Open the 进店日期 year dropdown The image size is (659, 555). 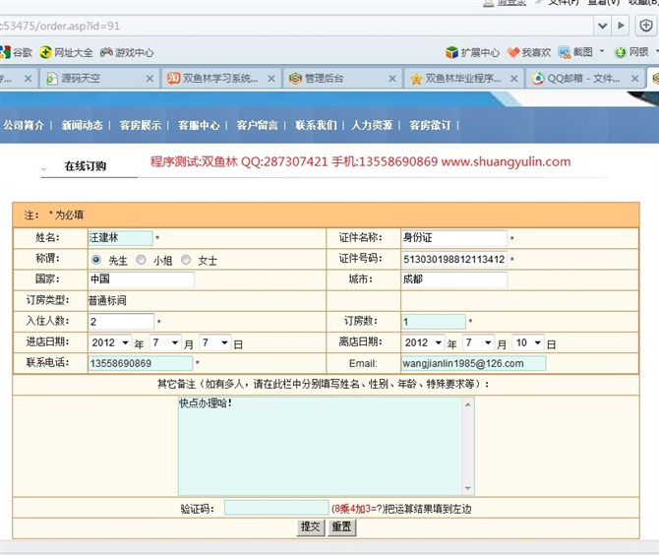pyautogui.click(x=110, y=342)
